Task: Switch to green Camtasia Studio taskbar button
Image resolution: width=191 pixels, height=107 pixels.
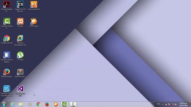Action: (x=64, y=104)
